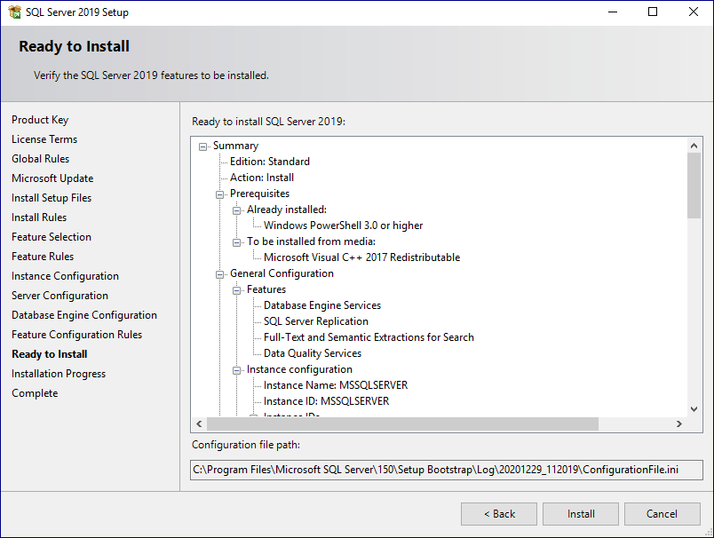Collapse the Instance configuration node

(x=237, y=368)
